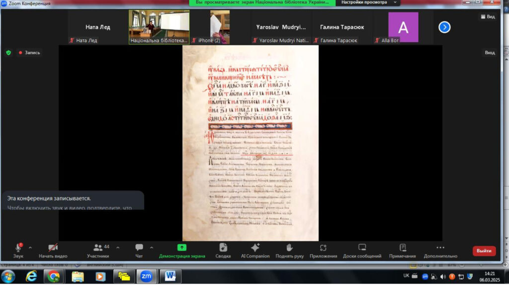509x285 pixels.
Task: Click orange alert icon in system tray
Action: (x=452, y=277)
